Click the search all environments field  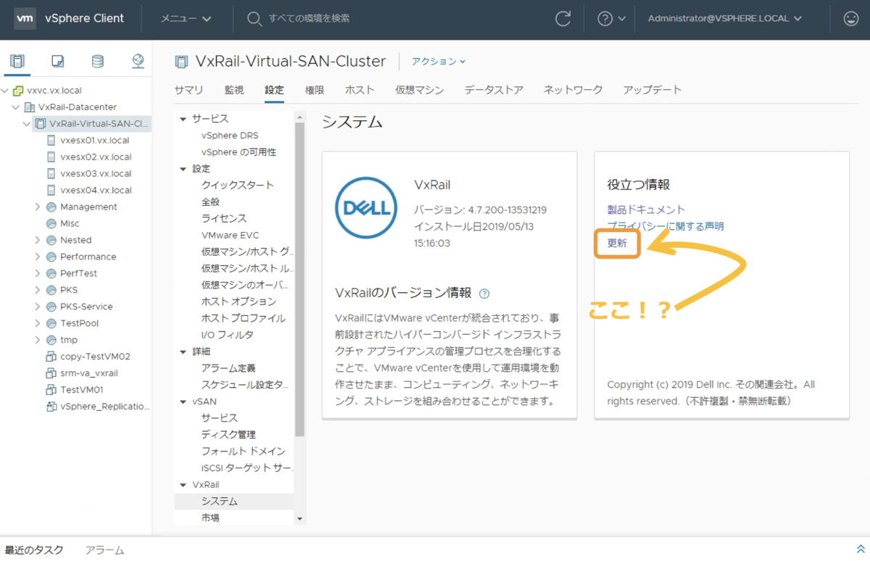(310, 19)
